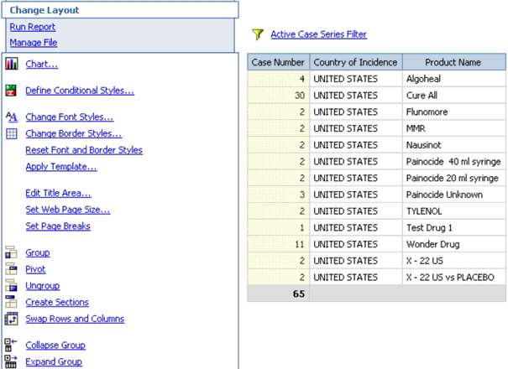
Task: Open Apply Template... link
Action: 61,167
